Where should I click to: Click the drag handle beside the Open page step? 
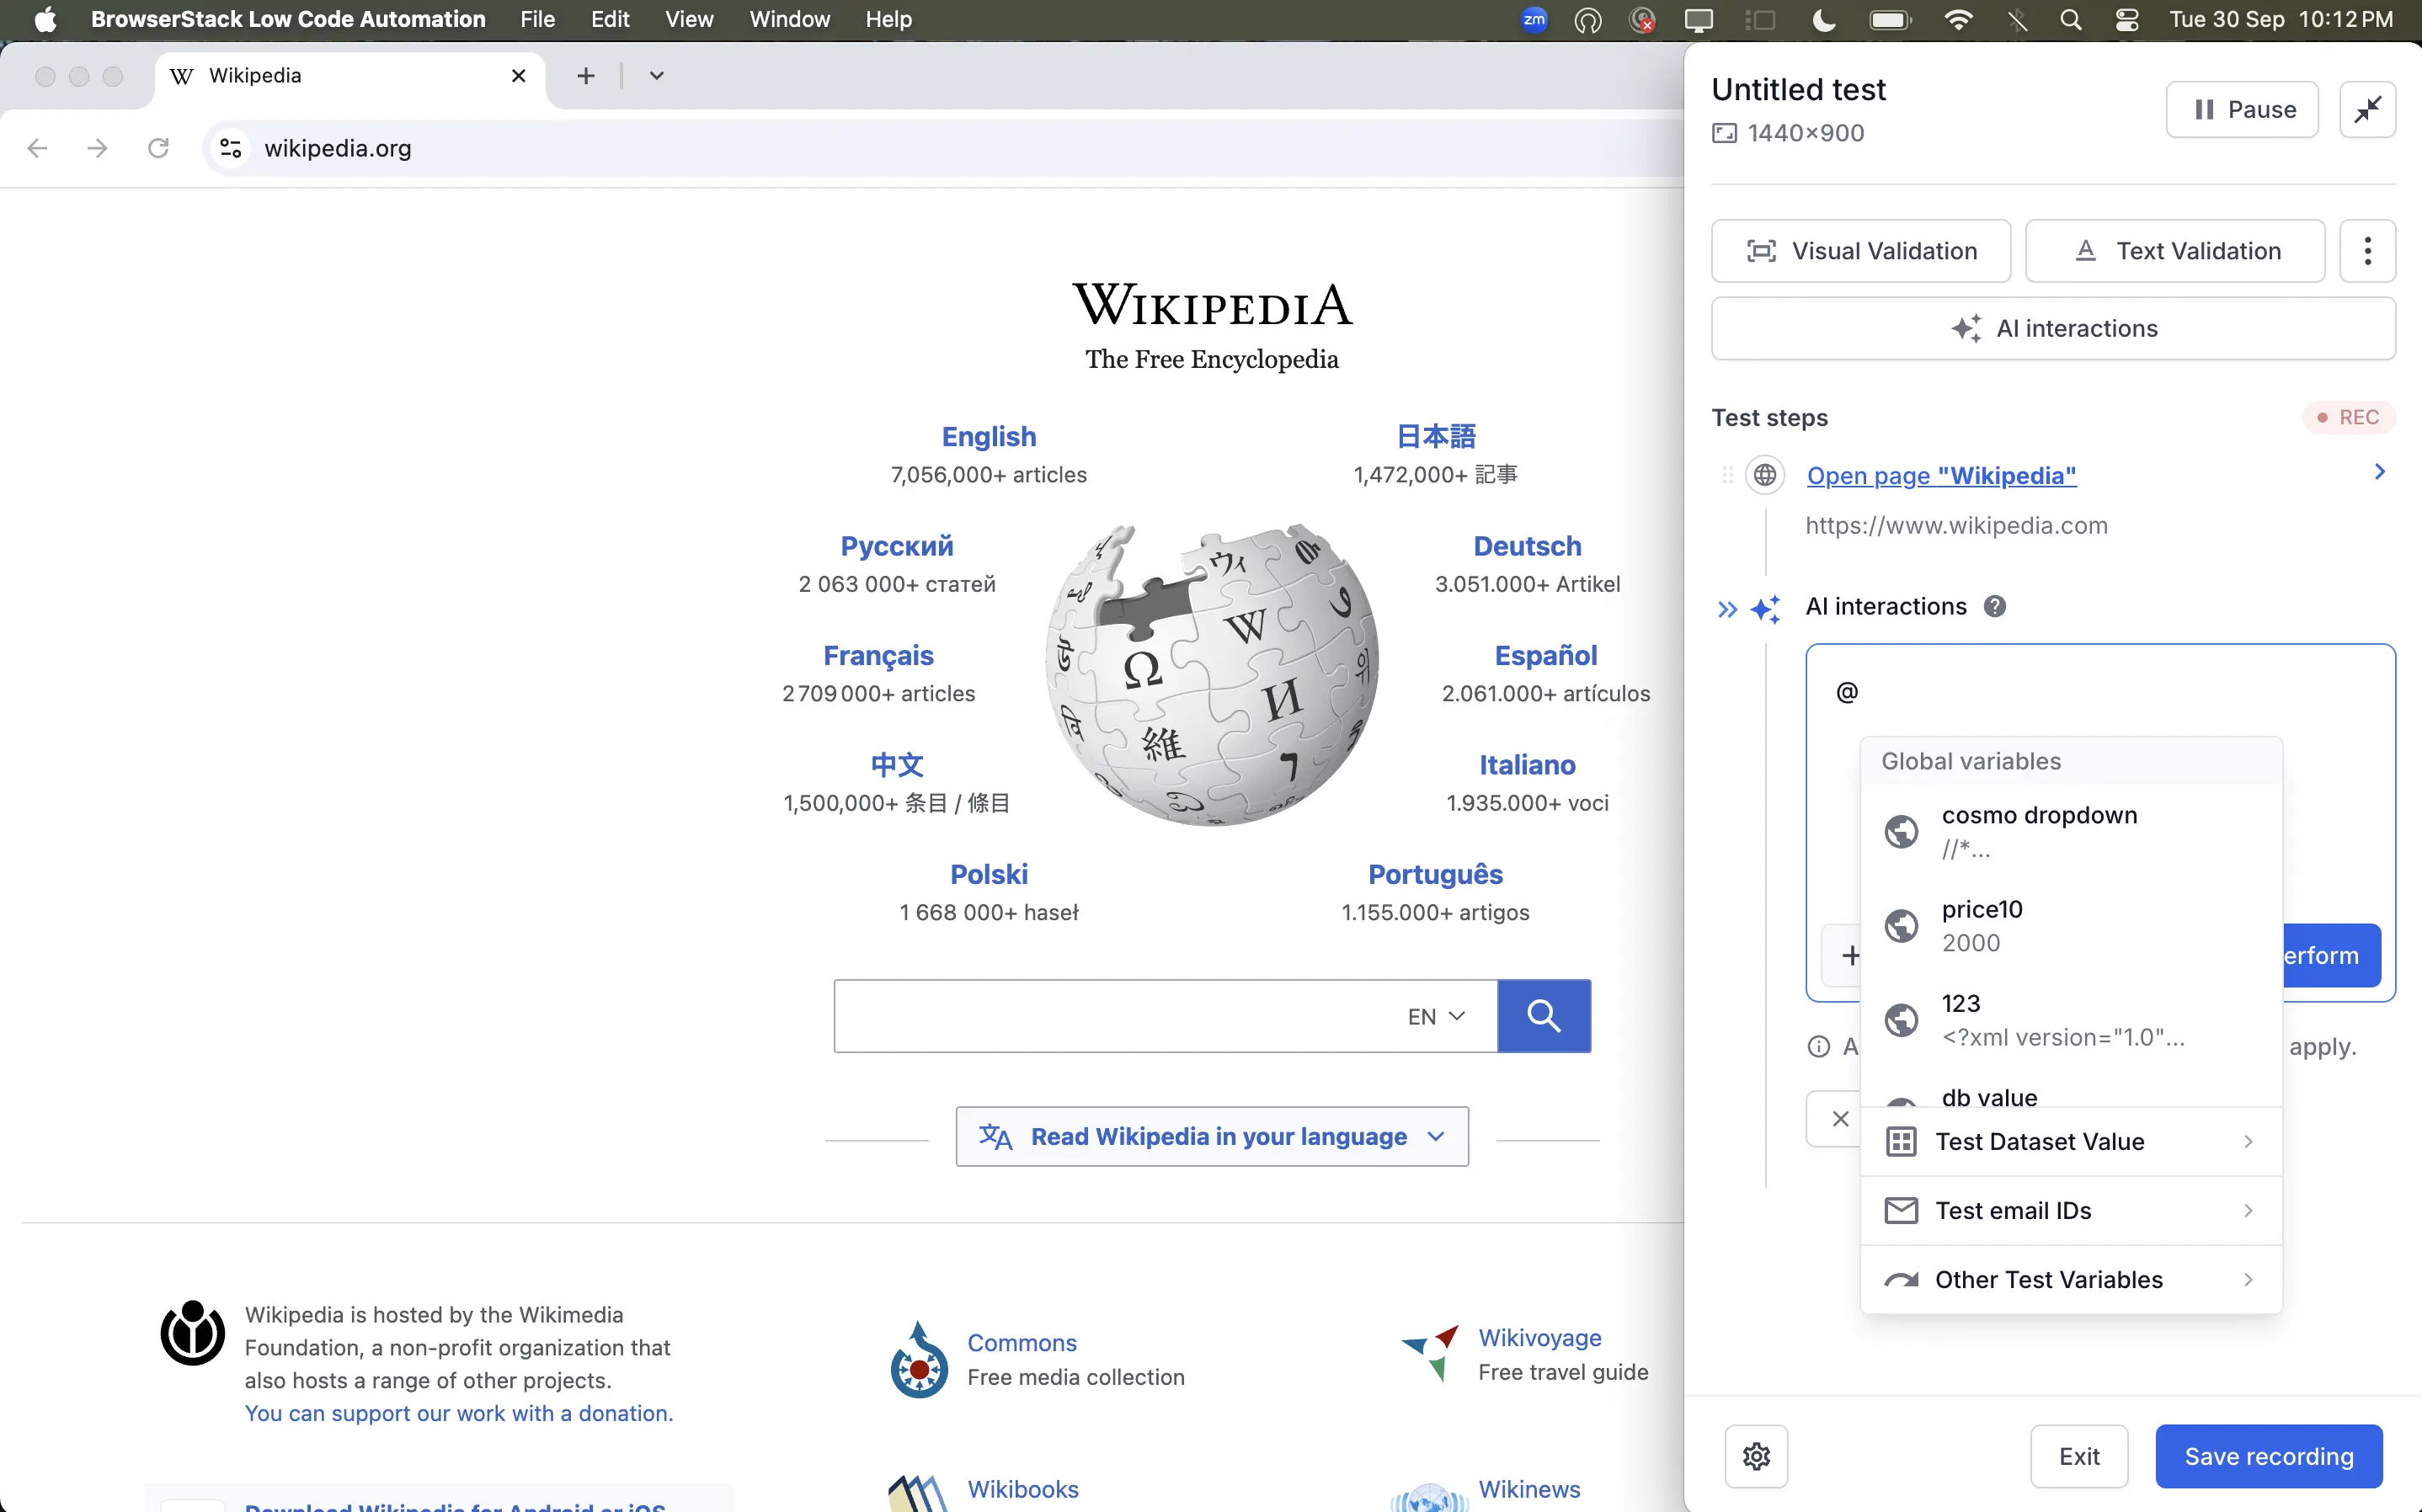(1727, 475)
